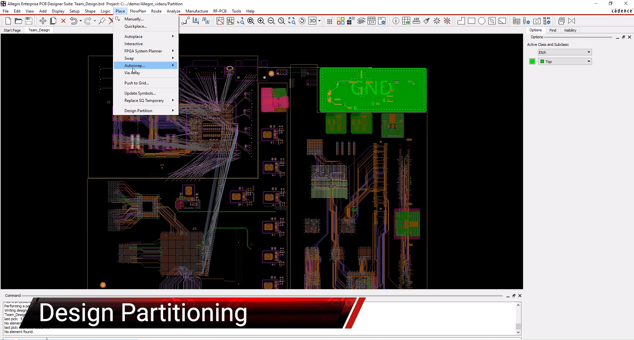Toggle the grid display icon
The height and width of the screenshot is (340, 634).
tap(330, 21)
